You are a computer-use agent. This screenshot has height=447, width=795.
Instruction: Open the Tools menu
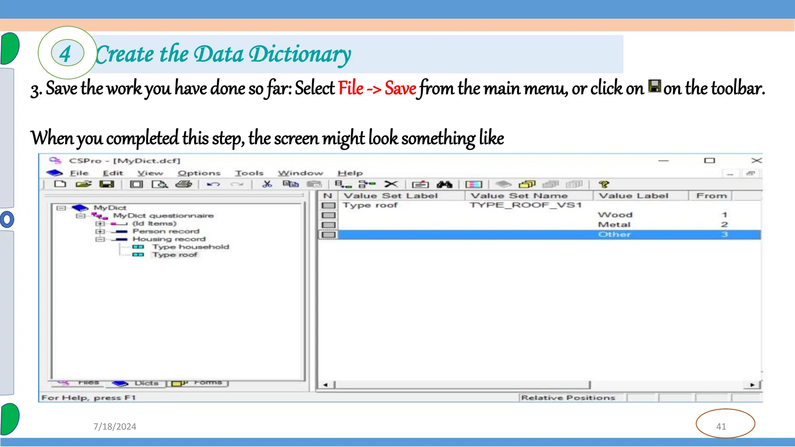click(x=249, y=173)
